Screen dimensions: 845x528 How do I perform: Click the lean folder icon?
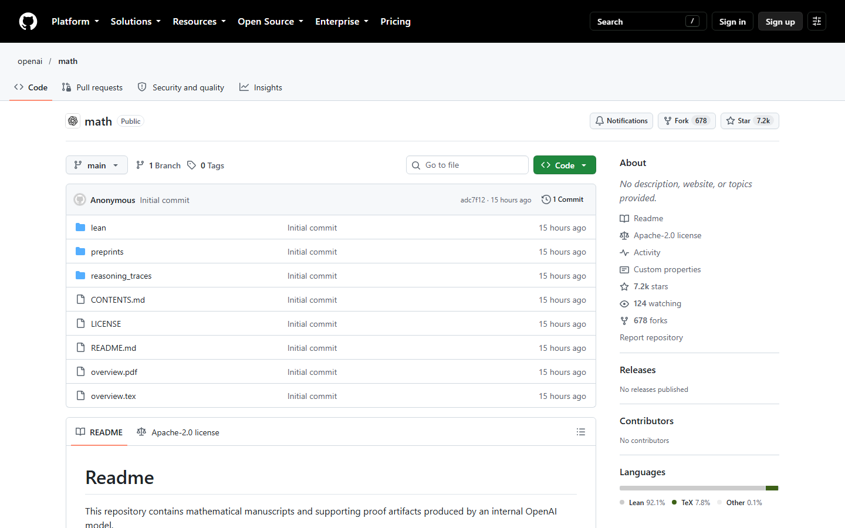(80, 227)
